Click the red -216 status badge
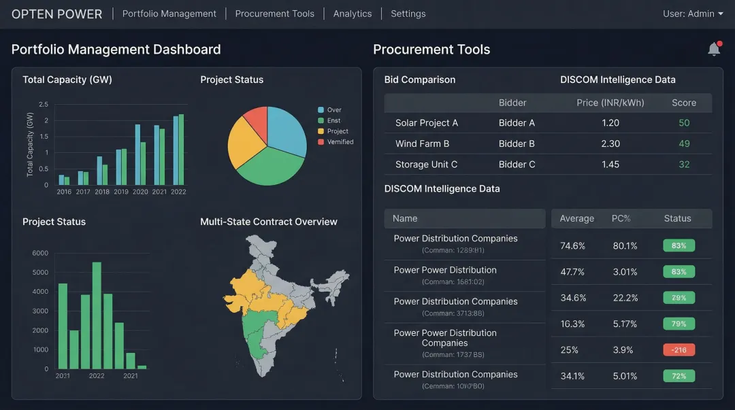The height and width of the screenshot is (410, 735). pyautogui.click(x=679, y=349)
